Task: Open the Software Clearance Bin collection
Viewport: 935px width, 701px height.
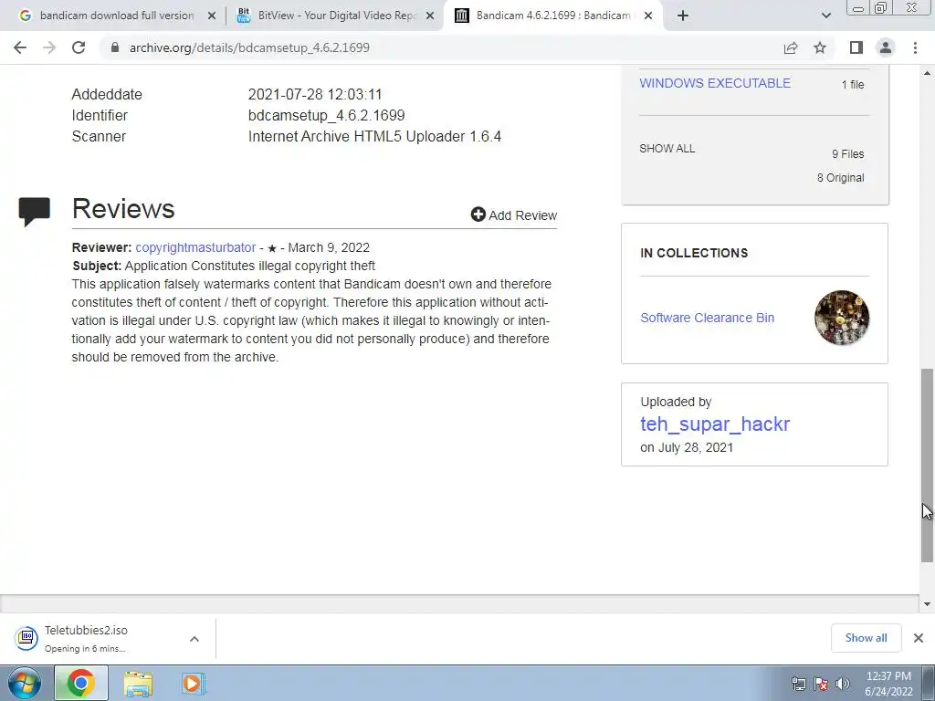Action: (x=708, y=318)
